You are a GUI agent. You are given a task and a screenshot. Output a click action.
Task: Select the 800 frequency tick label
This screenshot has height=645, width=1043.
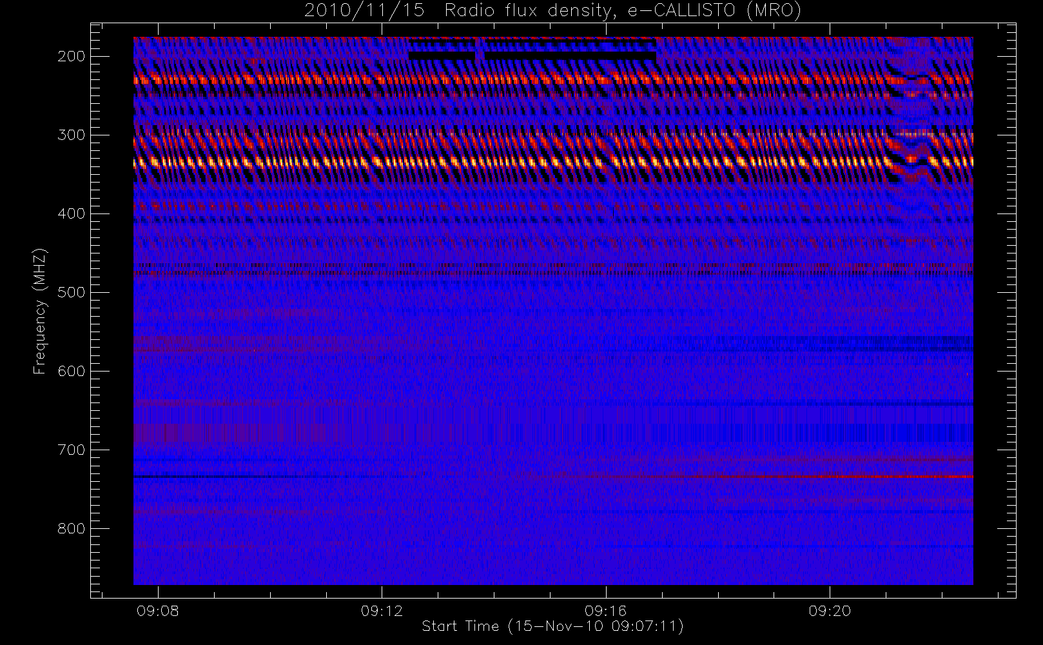pos(72,528)
